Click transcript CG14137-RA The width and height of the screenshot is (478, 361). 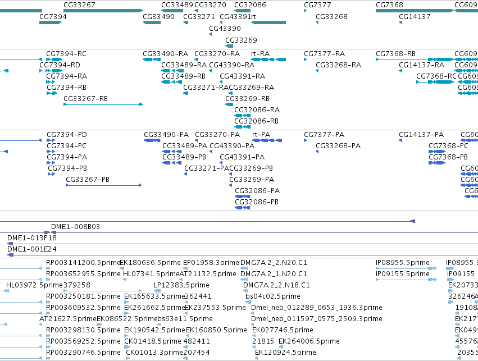coord(400,71)
